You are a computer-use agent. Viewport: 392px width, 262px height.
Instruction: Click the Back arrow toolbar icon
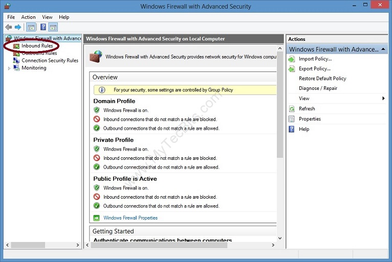point(9,27)
